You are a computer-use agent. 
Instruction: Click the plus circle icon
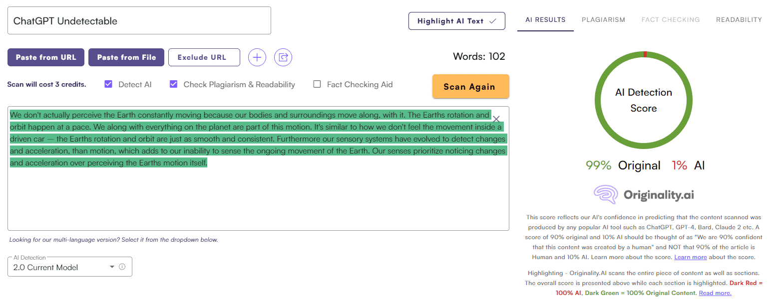click(x=257, y=57)
